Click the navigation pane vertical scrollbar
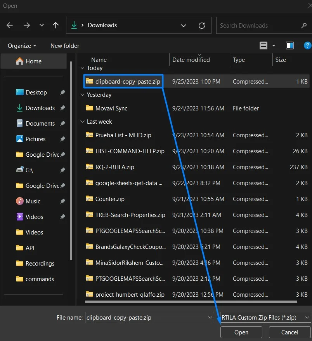Screen dimensions: 312x341 pyautogui.click(x=71, y=161)
